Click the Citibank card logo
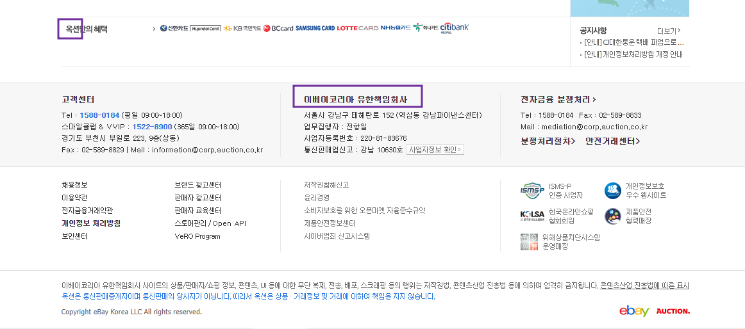This screenshot has width=745, height=329. pyautogui.click(x=455, y=28)
